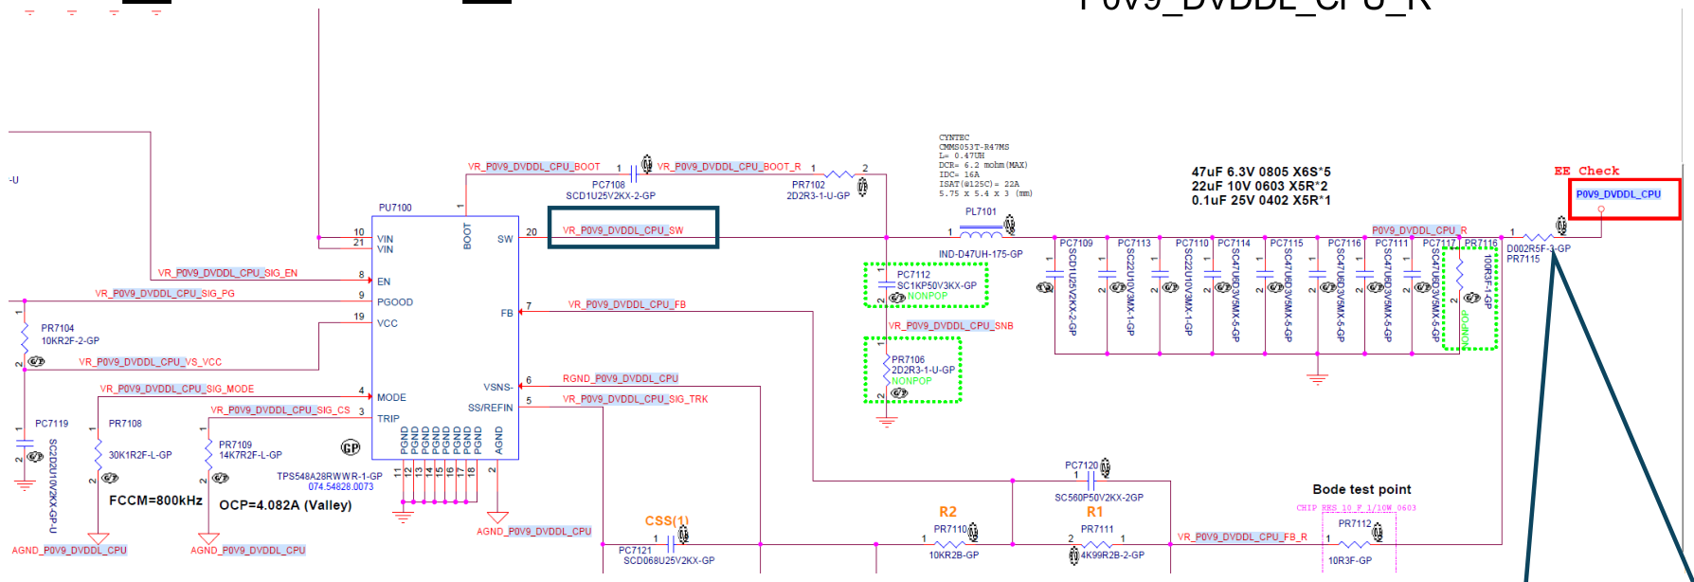Select the SCD068U25V2KX-GP value label

coord(669,560)
